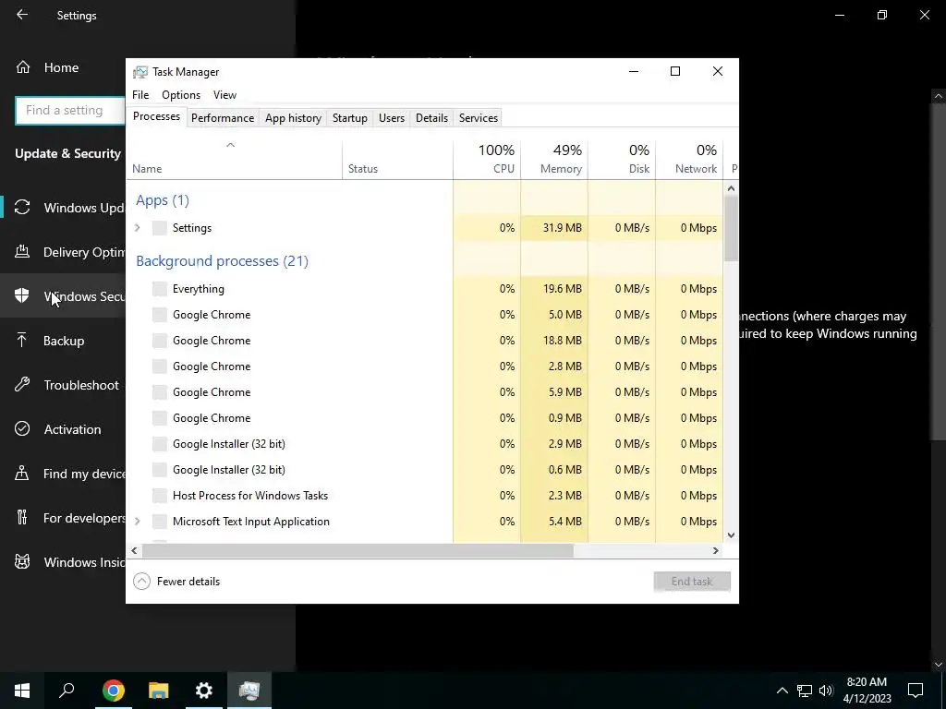Open File Explorer from the taskbar
Screen dimensions: 946x709
pyautogui.click(x=159, y=691)
